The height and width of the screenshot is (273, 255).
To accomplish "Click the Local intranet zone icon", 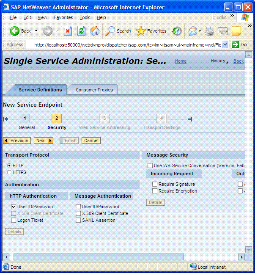I will point(193,267).
